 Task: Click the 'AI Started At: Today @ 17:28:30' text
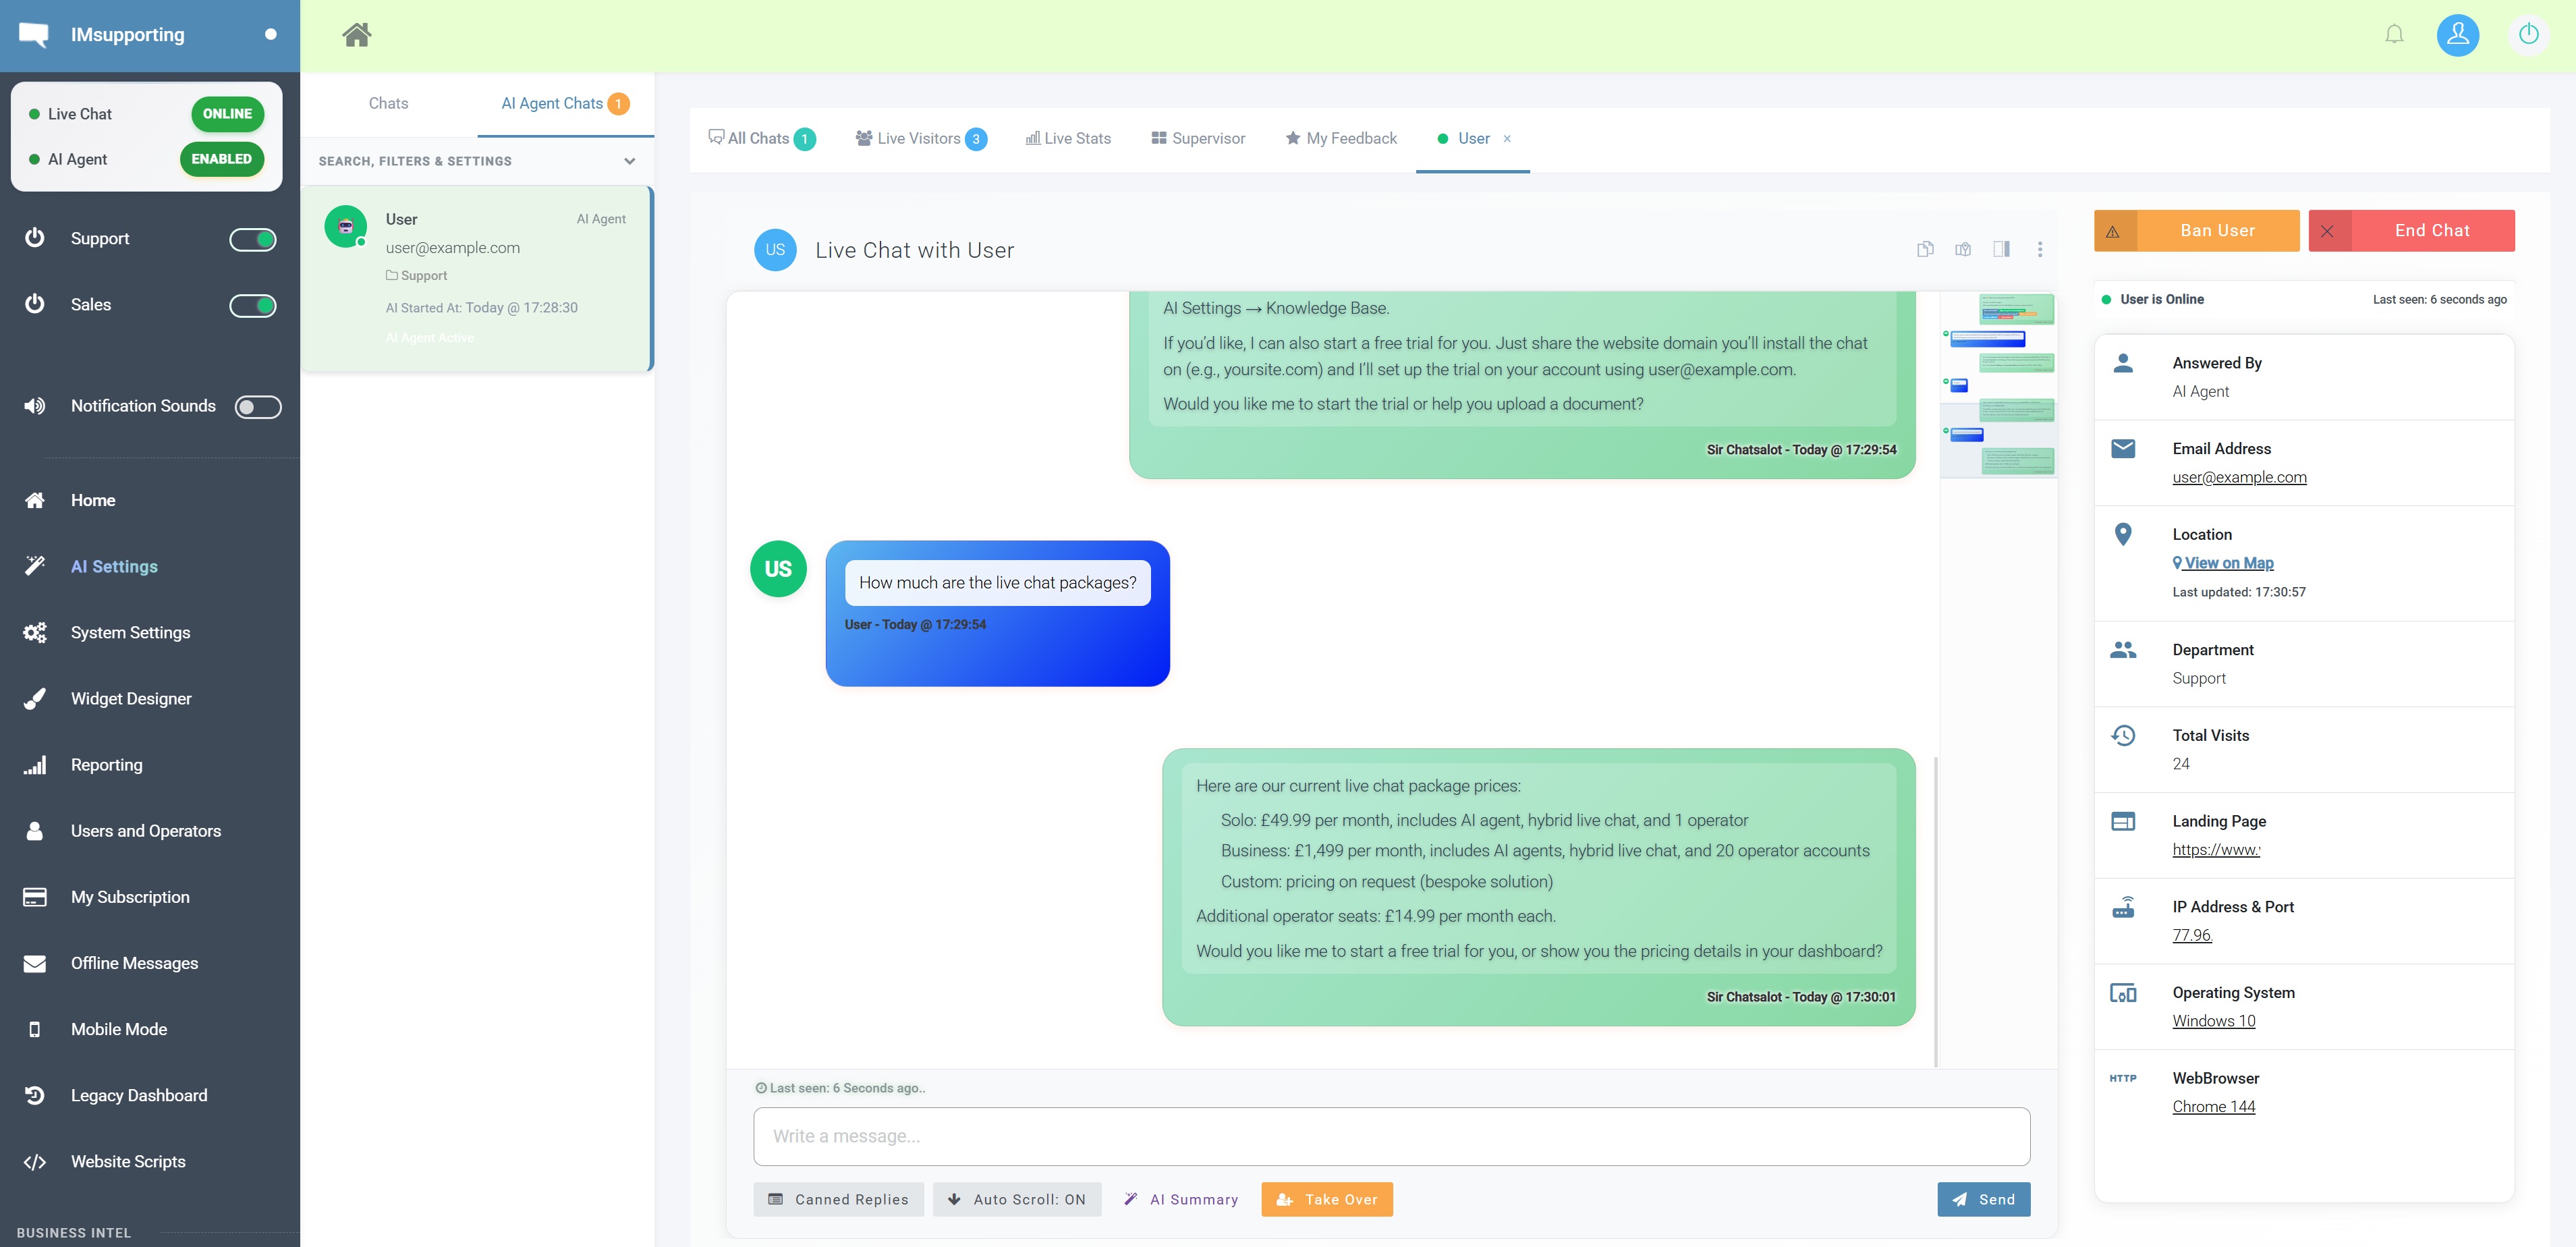(482, 308)
